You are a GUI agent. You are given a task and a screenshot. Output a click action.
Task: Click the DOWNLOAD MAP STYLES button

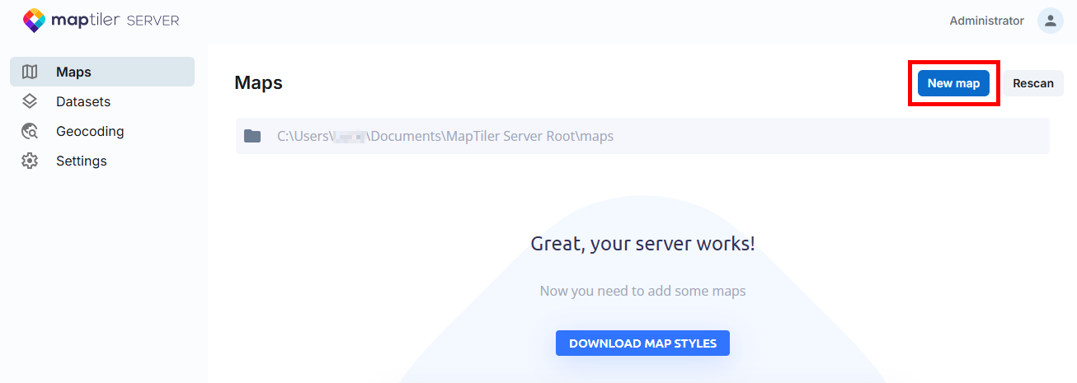pos(642,343)
